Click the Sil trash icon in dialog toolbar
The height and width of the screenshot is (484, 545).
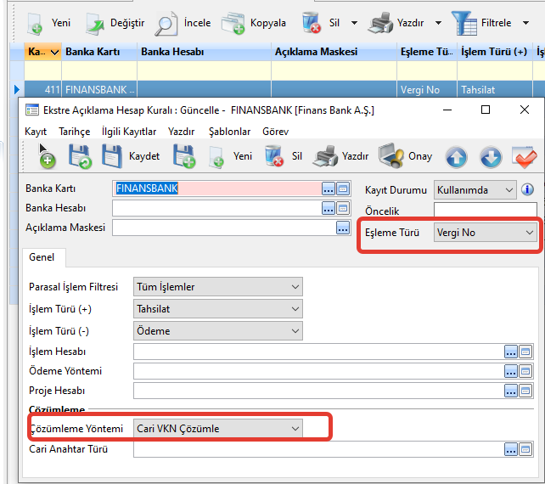pos(273,156)
